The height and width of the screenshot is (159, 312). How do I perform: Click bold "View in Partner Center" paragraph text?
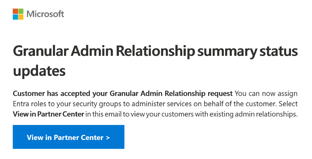point(48,115)
